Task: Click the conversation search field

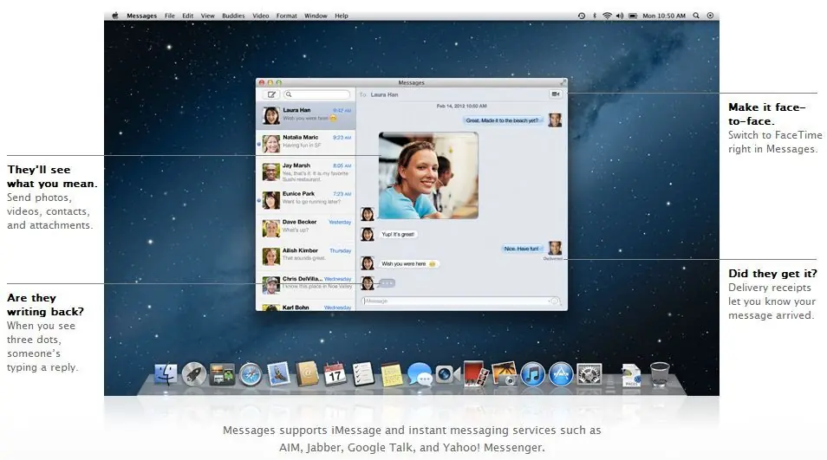Action: (x=316, y=94)
